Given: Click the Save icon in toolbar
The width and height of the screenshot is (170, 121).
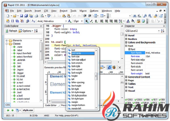Looking at the screenshot, I should point(22,16).
